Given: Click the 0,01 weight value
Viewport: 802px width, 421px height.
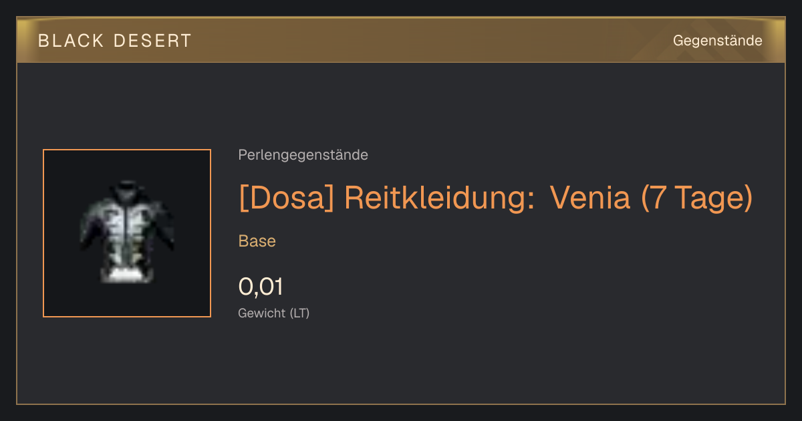Looking at the screenshot, I should click(261, 287).
